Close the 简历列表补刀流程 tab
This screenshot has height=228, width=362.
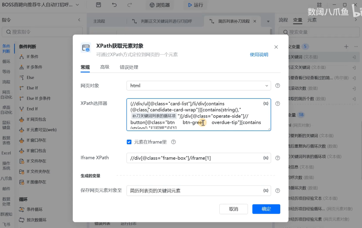[255, 21]
